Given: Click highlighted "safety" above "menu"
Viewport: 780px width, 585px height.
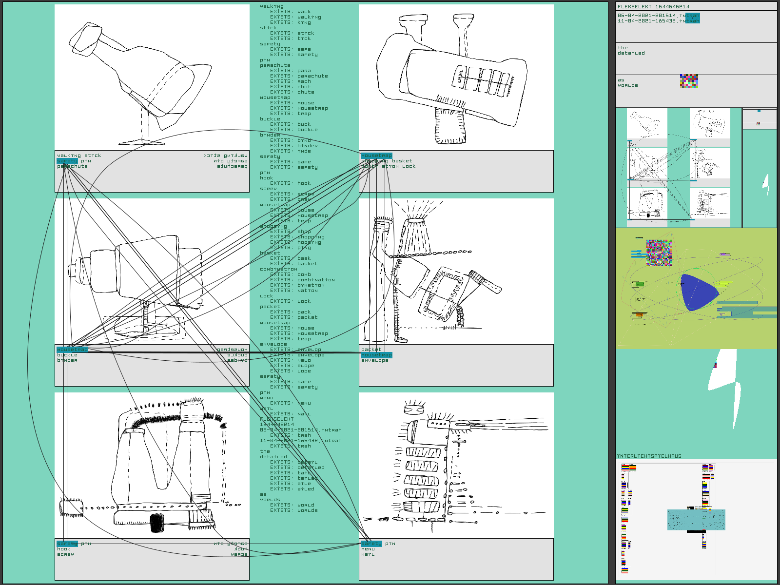Looking at the screenshot, I should click(371, 544).
